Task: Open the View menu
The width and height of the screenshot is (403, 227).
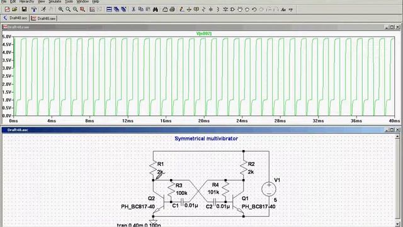Action: point(41,1)
